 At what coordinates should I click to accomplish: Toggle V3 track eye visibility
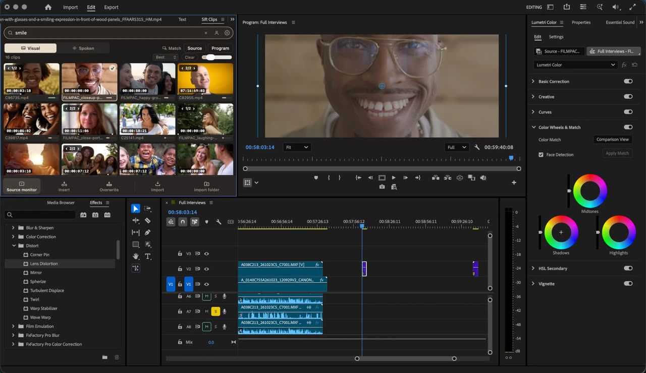pyautogui.click(x=206, y=254)
